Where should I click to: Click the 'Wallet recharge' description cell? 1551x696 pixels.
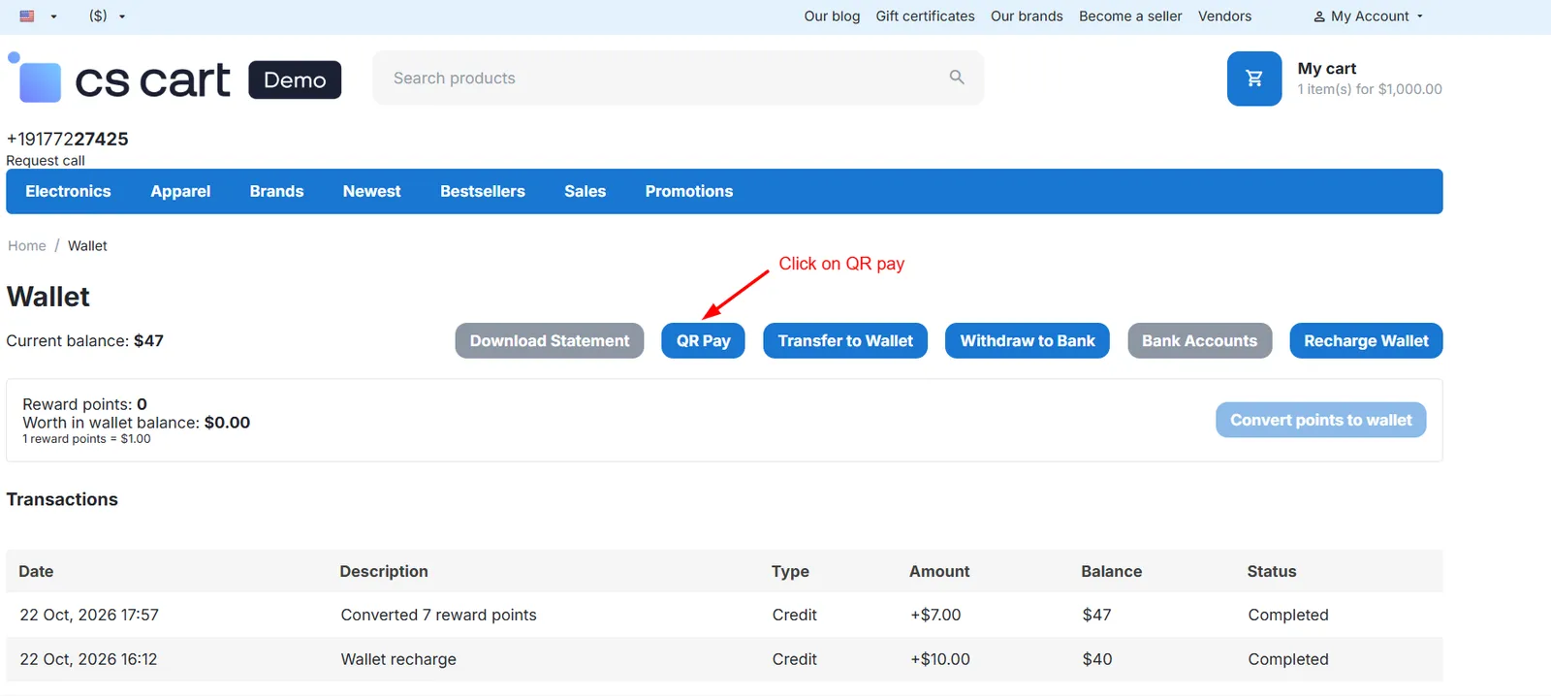pos(398,659)
